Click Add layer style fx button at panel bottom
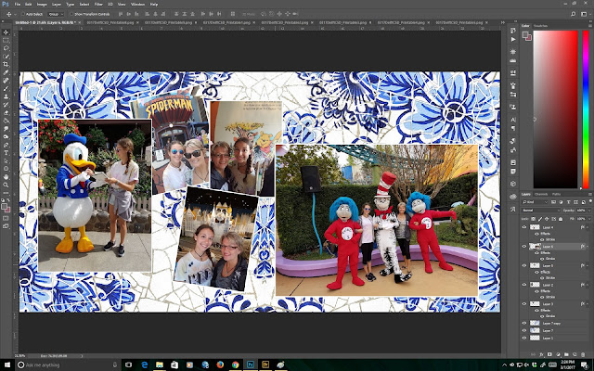594x371 pixels. pos(541,354)
